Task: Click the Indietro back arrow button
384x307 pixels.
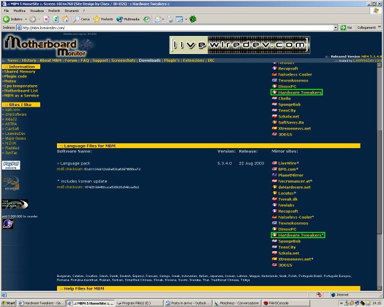Action: (13, 19)
